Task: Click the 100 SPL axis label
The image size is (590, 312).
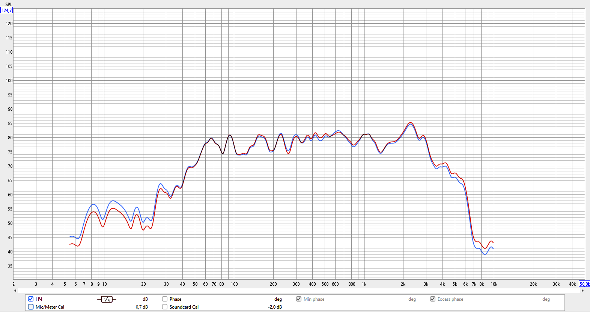Action: pos(9,80)
